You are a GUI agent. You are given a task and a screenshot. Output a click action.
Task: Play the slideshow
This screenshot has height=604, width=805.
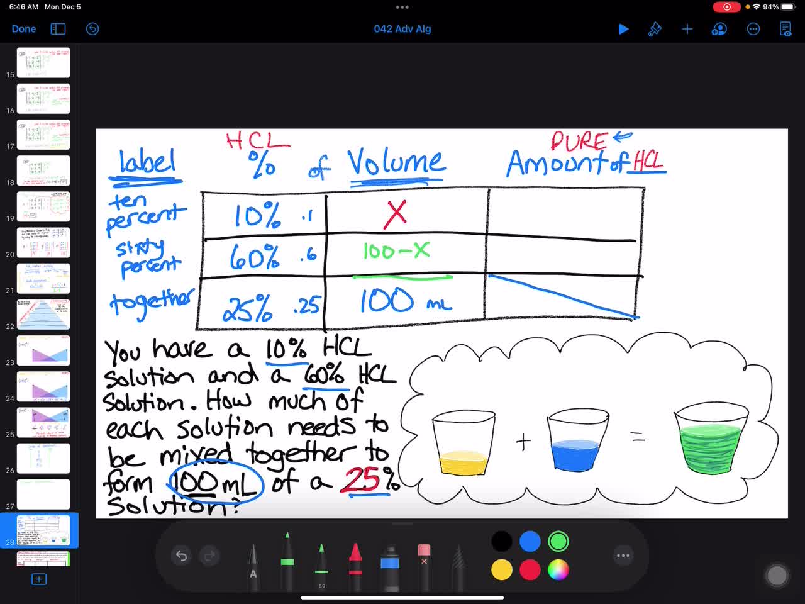point(623,29)
